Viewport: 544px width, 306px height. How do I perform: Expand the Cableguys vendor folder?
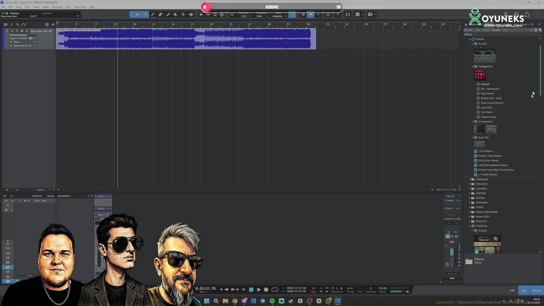[x=470, y=179]
